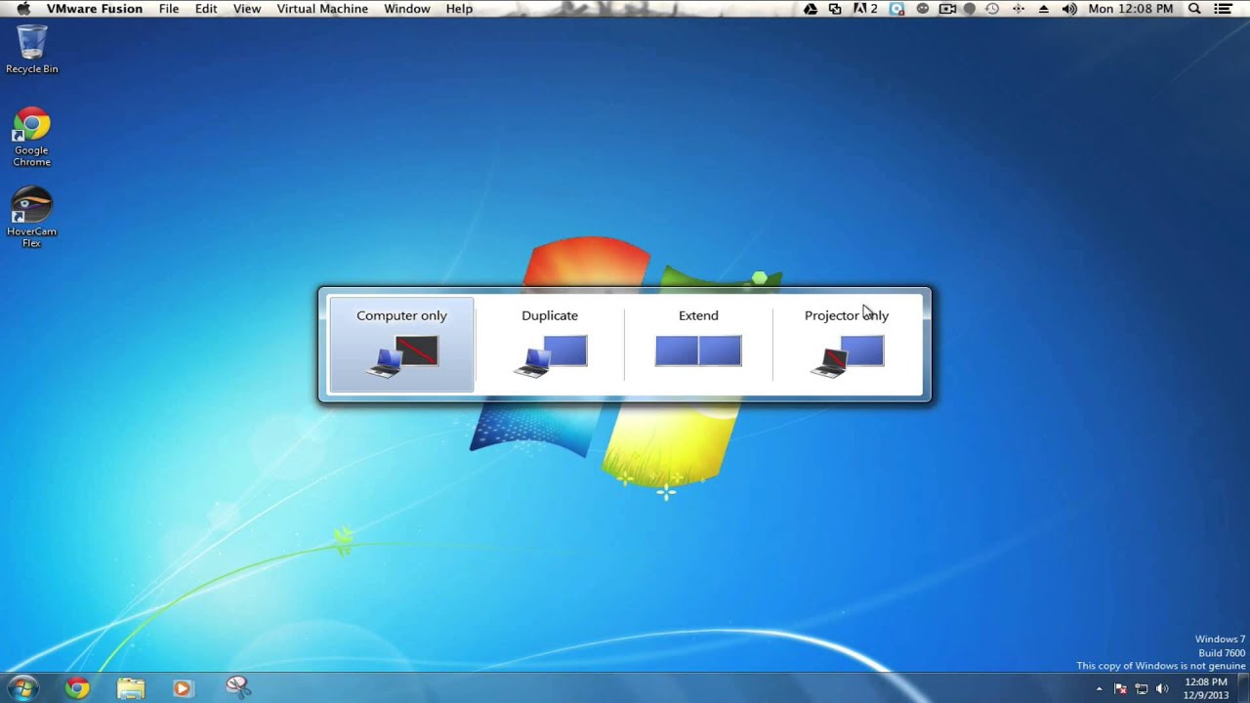Open Windows Explorer from the taskbar
The height and width of the screenshot is (703, 1250).
coord(130,688)
